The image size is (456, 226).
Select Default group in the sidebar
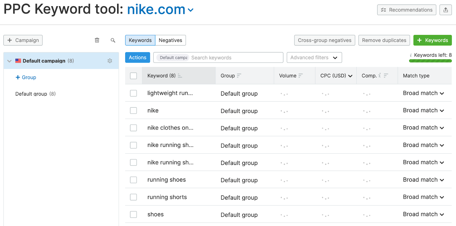(35, 94)
